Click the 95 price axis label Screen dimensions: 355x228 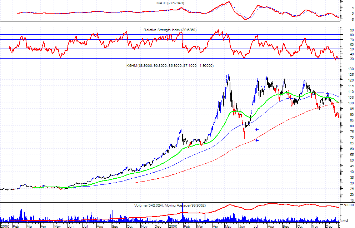coord(352,109)
